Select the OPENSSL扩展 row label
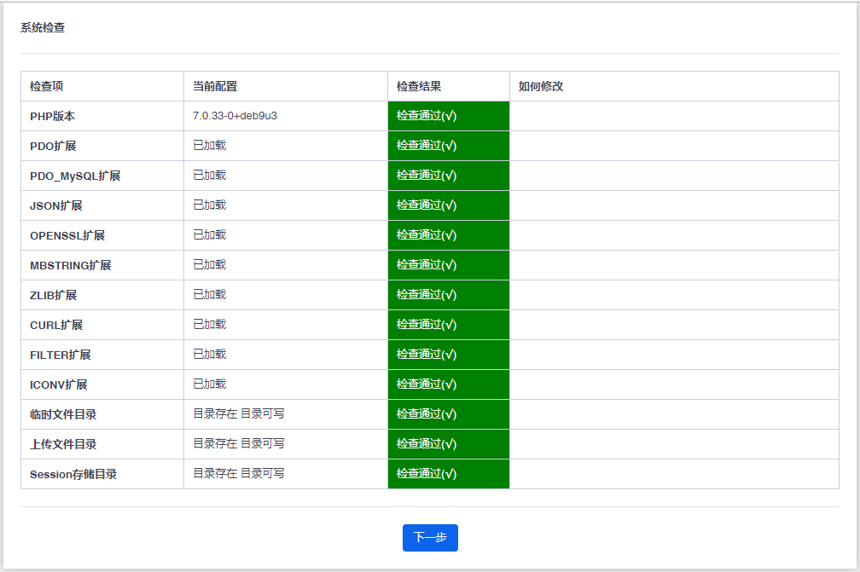860x572 pixels. [67, 235]
